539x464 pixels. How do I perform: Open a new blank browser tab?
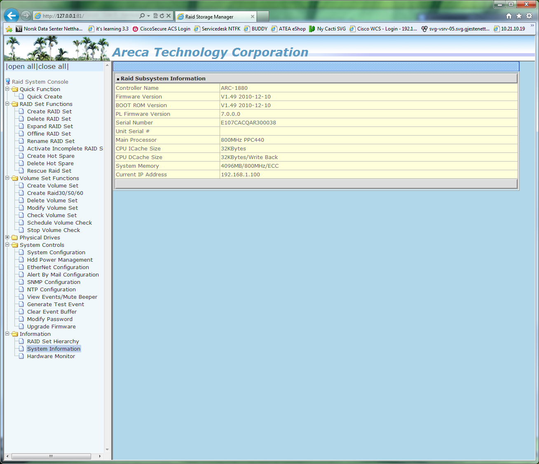263,16
